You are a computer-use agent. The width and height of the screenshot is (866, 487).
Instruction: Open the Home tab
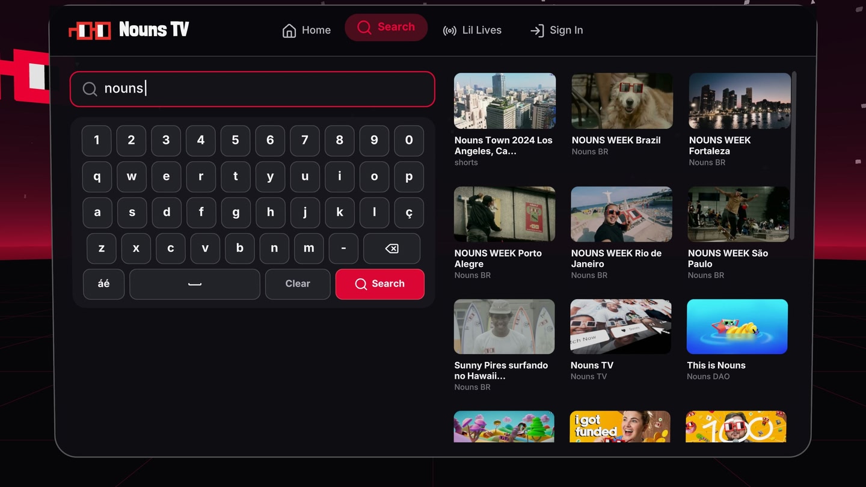tap(307, 30)
